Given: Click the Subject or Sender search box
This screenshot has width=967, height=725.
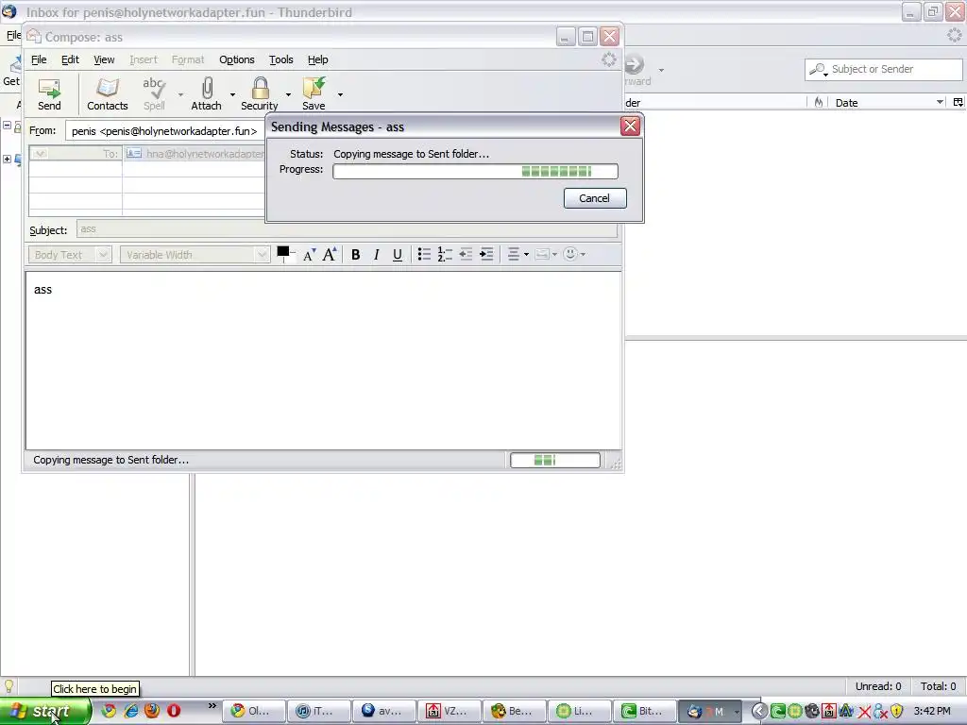Looking at the screenshot, I should point(884,69).
